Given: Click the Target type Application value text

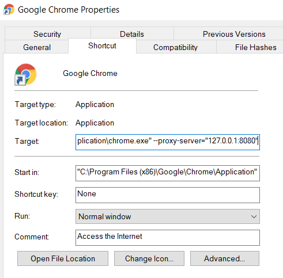Looking at the screenshot, I should click(95, 105).
